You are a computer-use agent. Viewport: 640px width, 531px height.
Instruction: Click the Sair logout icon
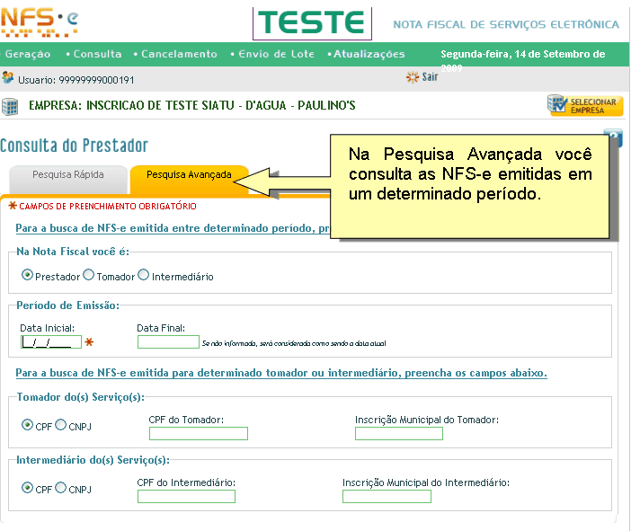[413, 77]
